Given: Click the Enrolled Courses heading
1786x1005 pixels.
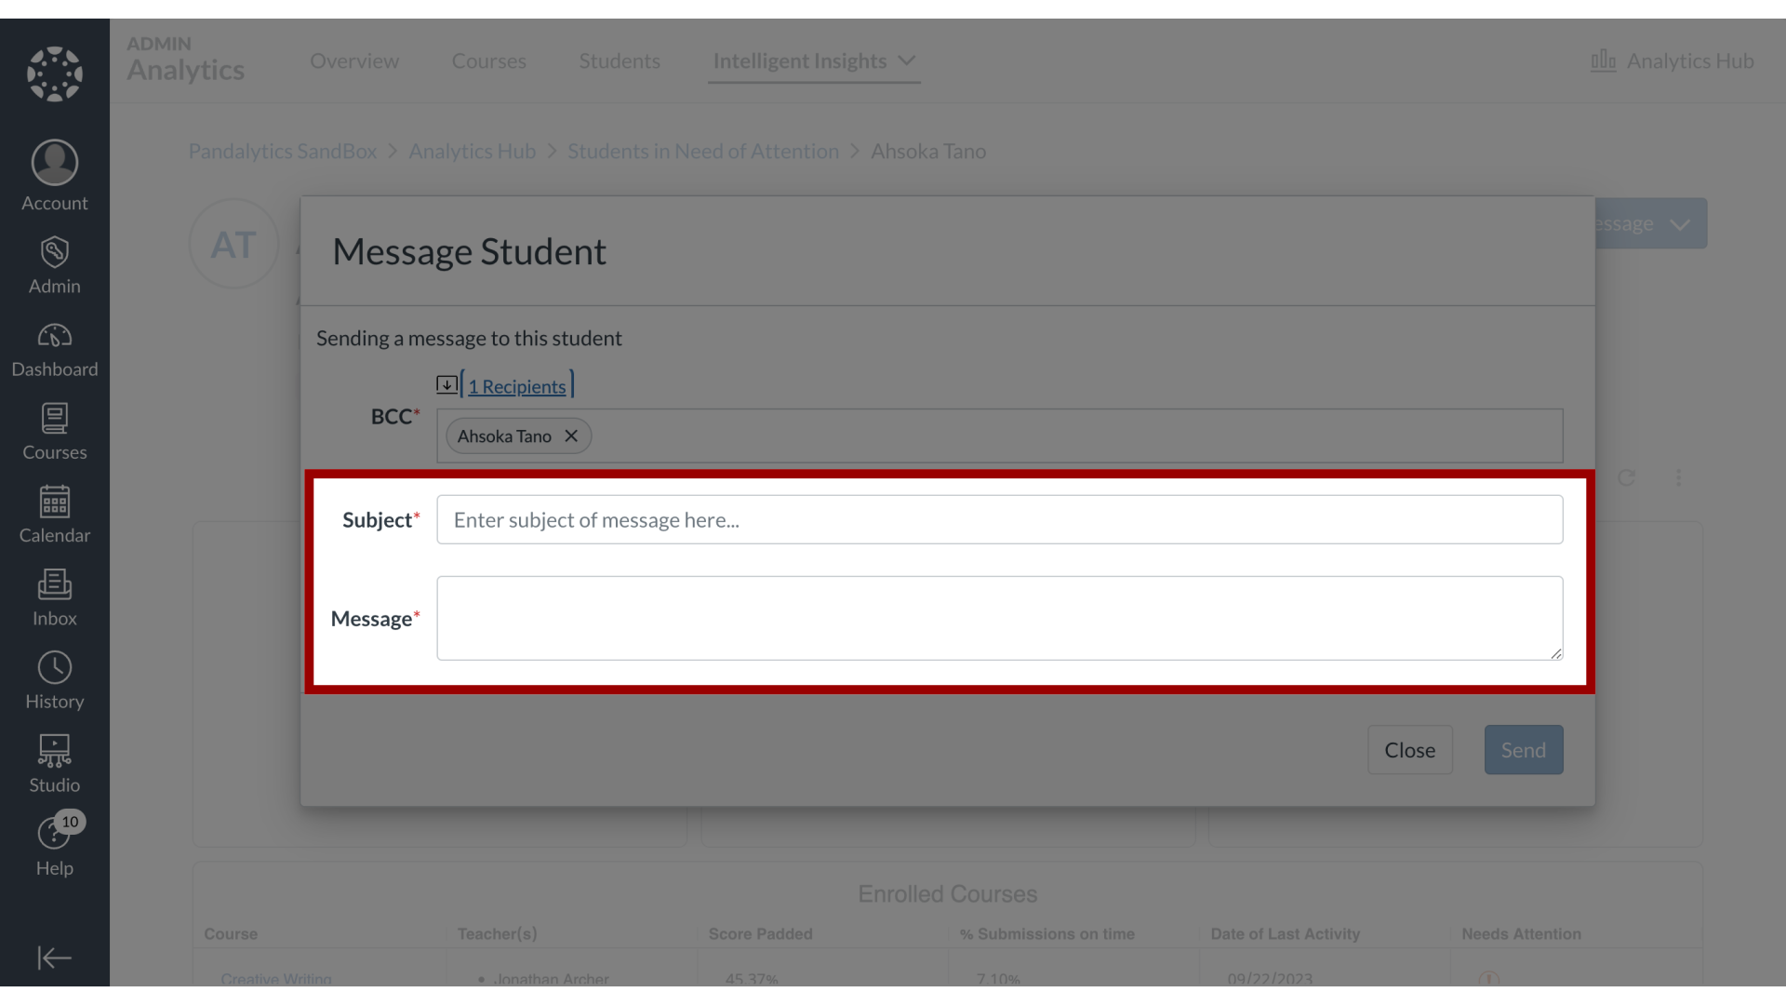Looking at the screenshot, I should coord(947,894).
